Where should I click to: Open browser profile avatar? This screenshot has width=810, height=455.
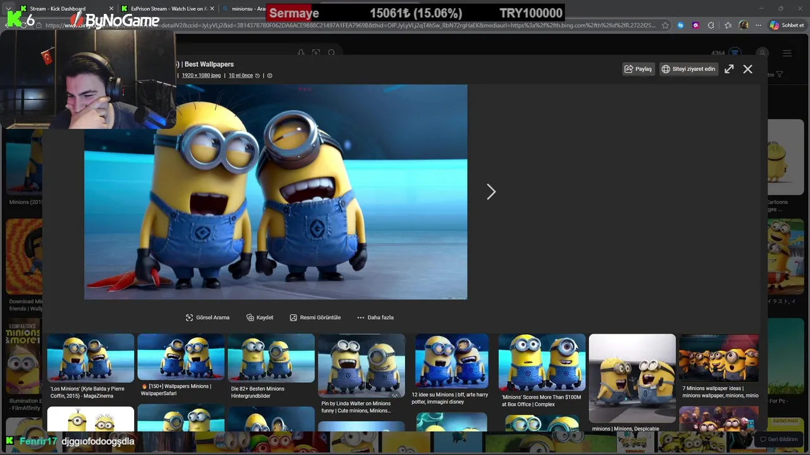click(x=744, y=25)
